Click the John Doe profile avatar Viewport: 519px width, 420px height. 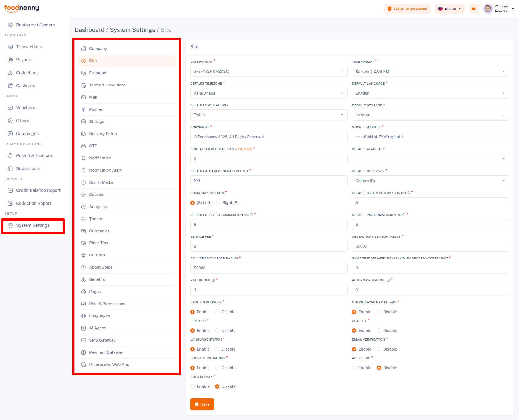488,9
